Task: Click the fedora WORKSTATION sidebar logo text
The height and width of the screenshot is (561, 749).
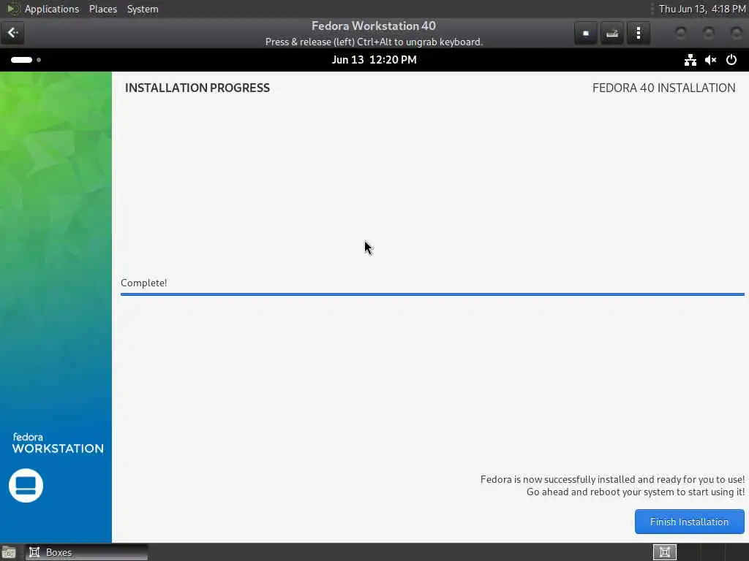Action: [x=58, y=443]
